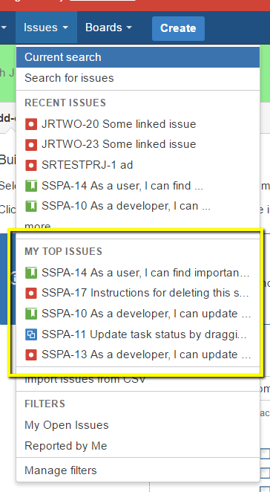Click story icon beside SSPA-10 in My Top Issues

click(x=31, y=314)
